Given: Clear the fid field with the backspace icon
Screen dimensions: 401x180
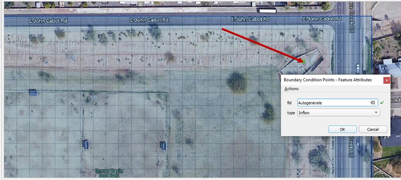Looking at the screenshot, I should (x=372, y=103).
